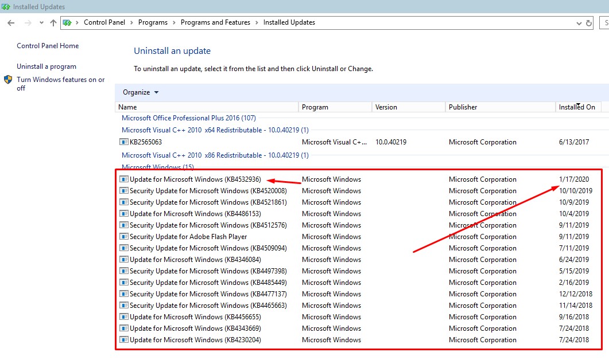This screenshot has width=609, height=360.
Task: Select Security Update for Microsoft Windows (KB4520008)
Action: coord(208,191)
